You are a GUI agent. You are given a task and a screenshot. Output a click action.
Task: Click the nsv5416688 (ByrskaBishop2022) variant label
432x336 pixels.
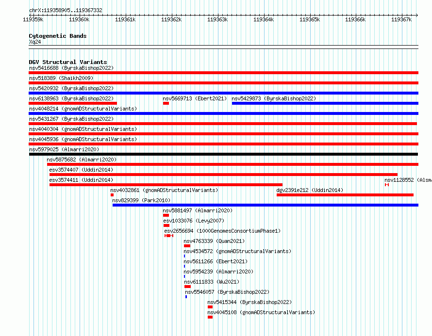coord(71,68)
